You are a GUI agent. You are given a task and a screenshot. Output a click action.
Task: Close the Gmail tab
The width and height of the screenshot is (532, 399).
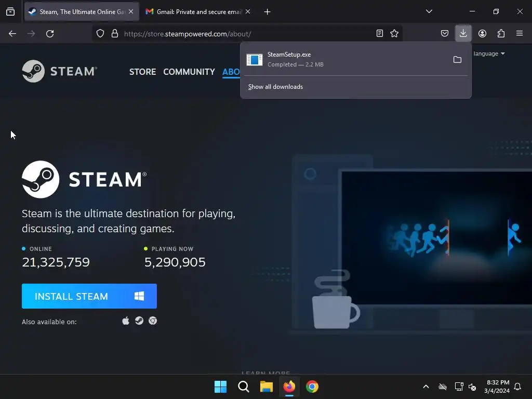click(248, 11)
